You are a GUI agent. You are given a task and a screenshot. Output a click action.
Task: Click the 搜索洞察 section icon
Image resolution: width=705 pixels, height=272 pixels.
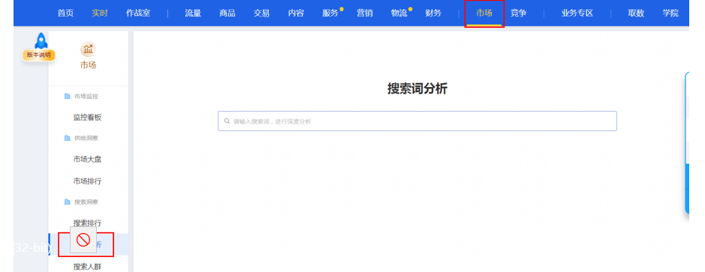tap(68, 202)
